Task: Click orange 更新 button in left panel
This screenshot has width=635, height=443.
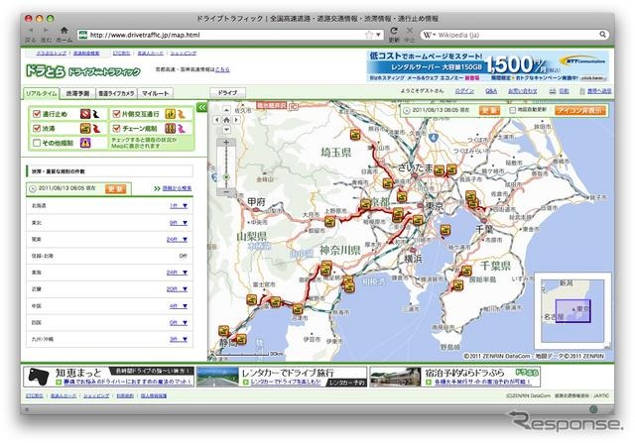Action: tap(116, 189)
